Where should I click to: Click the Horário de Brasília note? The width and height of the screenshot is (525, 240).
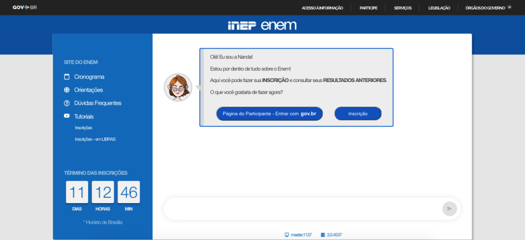103,222
